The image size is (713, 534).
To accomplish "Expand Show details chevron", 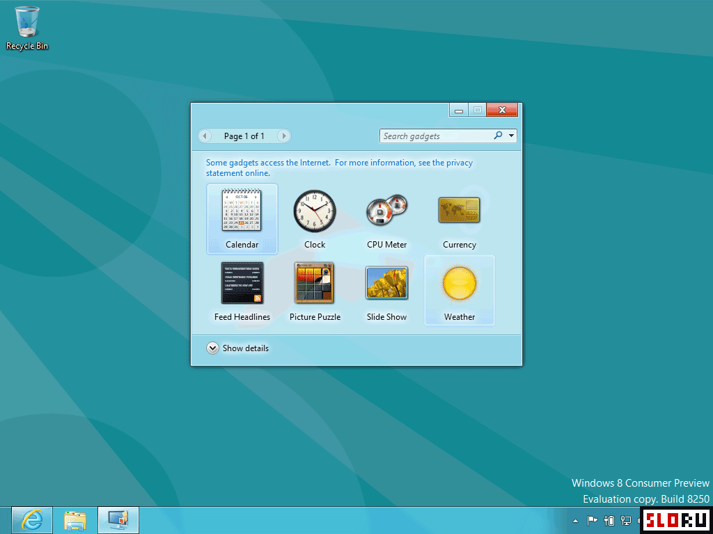I will (x=212, y=348).
